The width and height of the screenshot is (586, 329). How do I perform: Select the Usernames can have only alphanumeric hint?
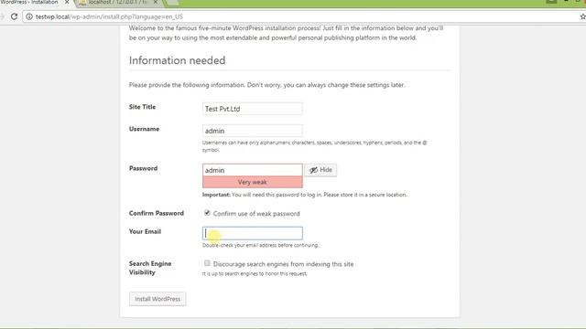[314, 146]
